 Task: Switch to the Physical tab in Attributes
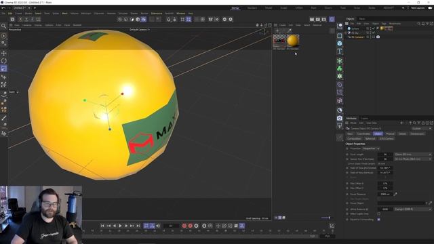tap(390, 134)
